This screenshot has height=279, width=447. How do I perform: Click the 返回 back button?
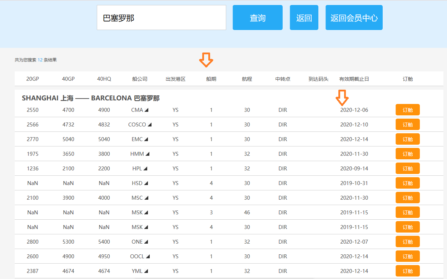coord(304,18)
